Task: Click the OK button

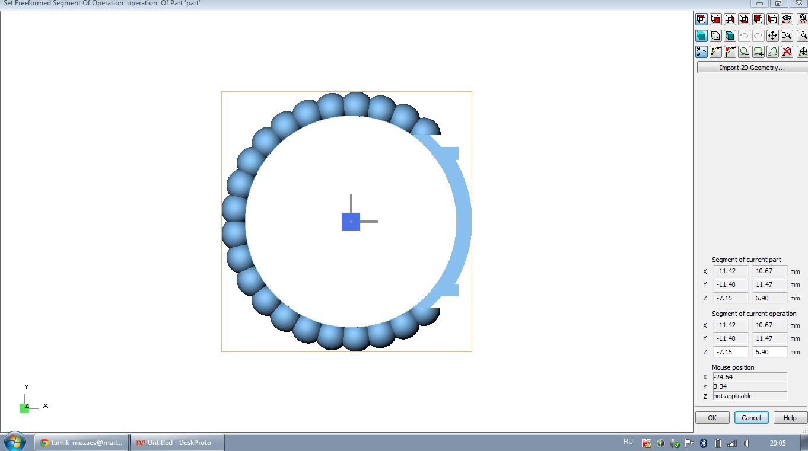Action: point(712,418)
